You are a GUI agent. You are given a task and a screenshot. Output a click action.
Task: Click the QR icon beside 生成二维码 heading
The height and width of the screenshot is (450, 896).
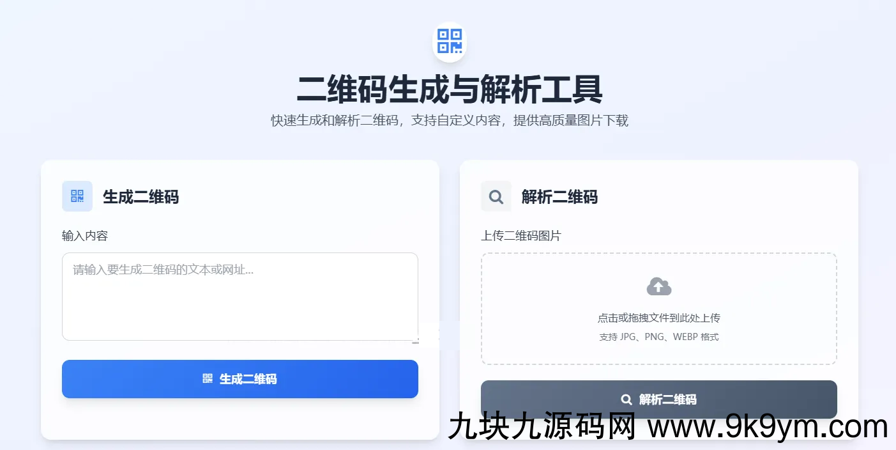tap(77, 196)
